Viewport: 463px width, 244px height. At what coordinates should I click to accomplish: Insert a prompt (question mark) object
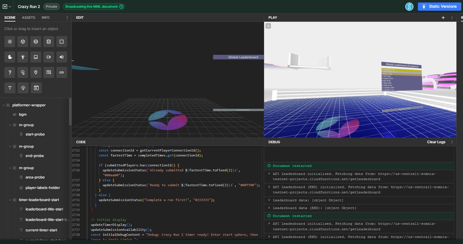click(x=10, y=72)
